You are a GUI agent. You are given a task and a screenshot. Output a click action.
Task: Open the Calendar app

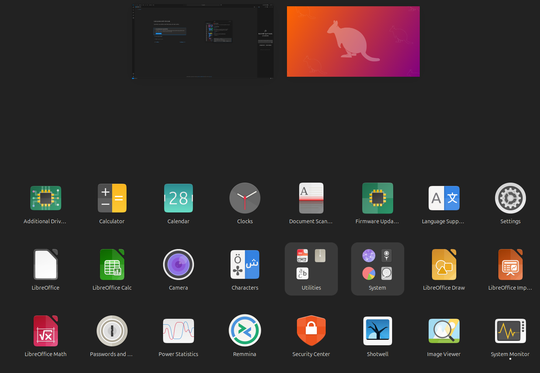coord(178,198)
